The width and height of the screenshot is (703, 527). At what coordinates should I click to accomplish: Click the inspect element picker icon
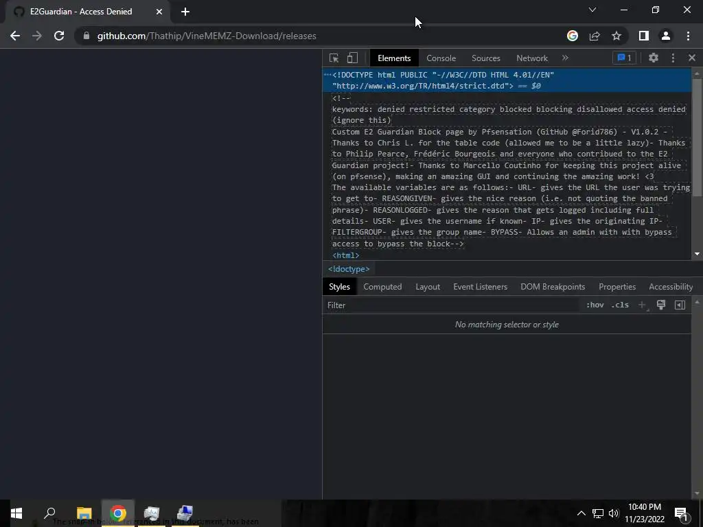pyautogui.click(x=334, y=58)
